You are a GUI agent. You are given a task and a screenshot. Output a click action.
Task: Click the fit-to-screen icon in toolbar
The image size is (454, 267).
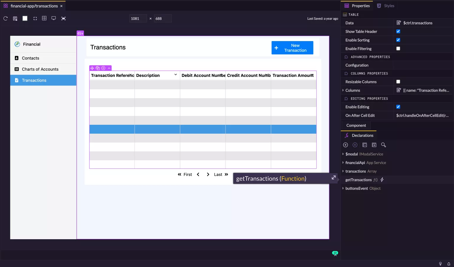click(63, 18)
